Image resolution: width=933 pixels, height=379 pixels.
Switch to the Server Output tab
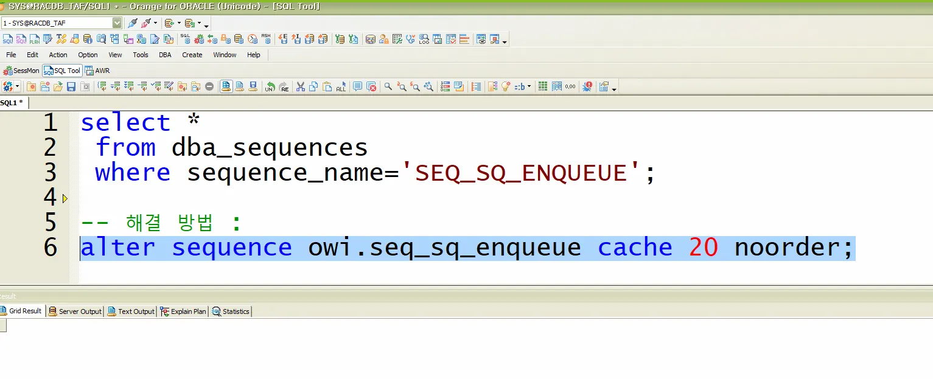(75, 311)
